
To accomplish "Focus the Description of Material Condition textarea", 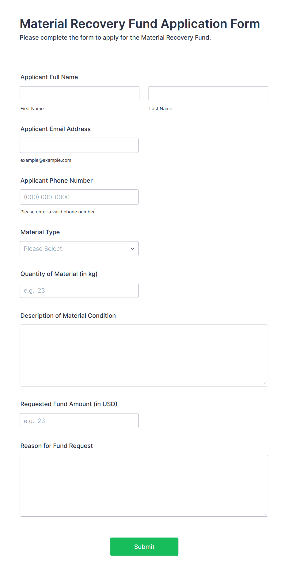I will 144,355.
